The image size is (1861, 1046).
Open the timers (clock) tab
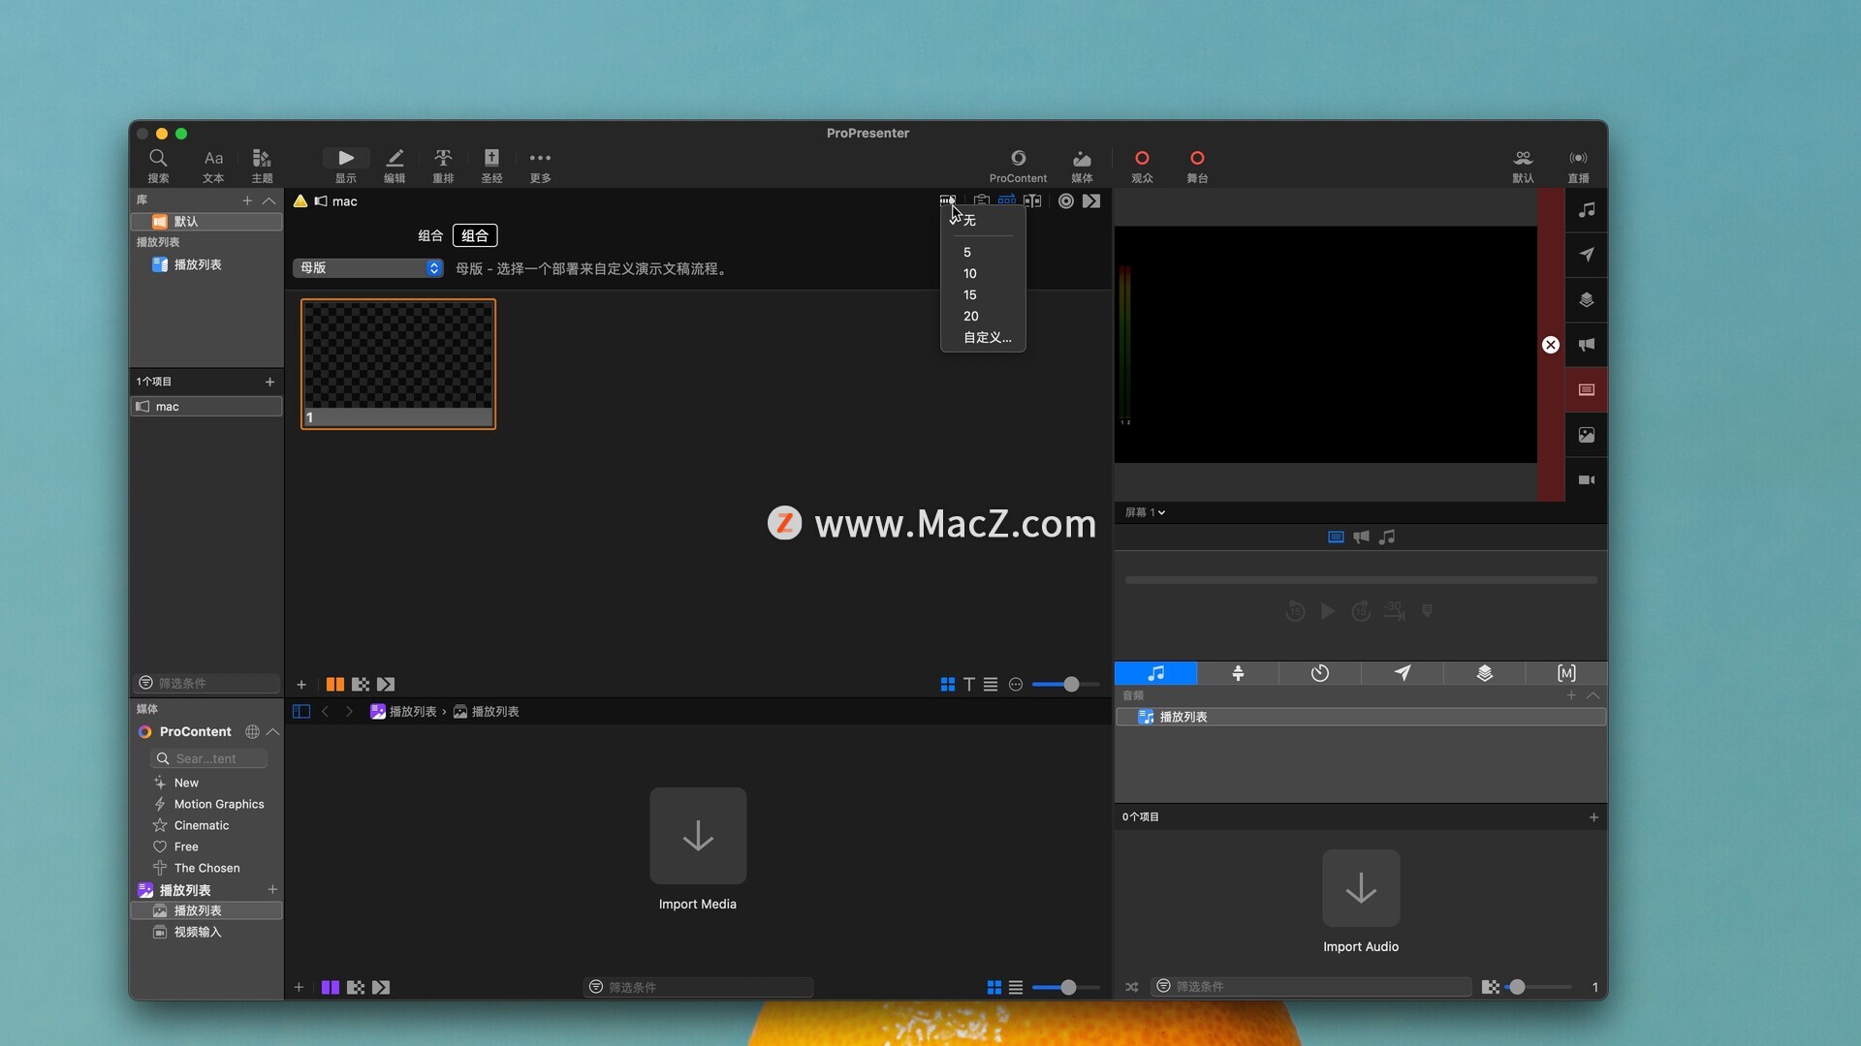click(x=1320, y=673)
